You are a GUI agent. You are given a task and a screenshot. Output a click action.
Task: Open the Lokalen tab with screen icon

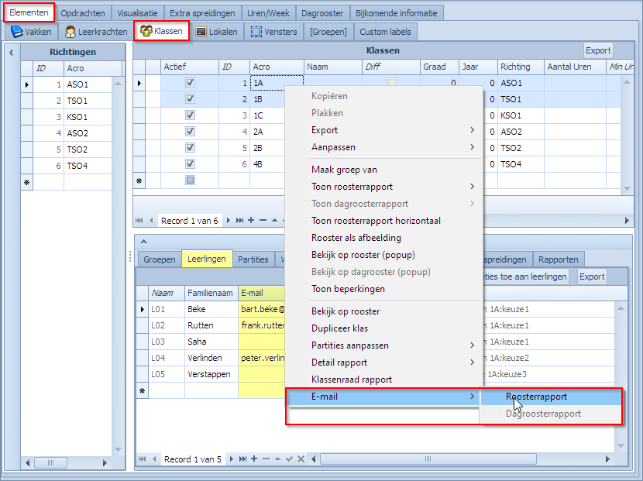216,32
